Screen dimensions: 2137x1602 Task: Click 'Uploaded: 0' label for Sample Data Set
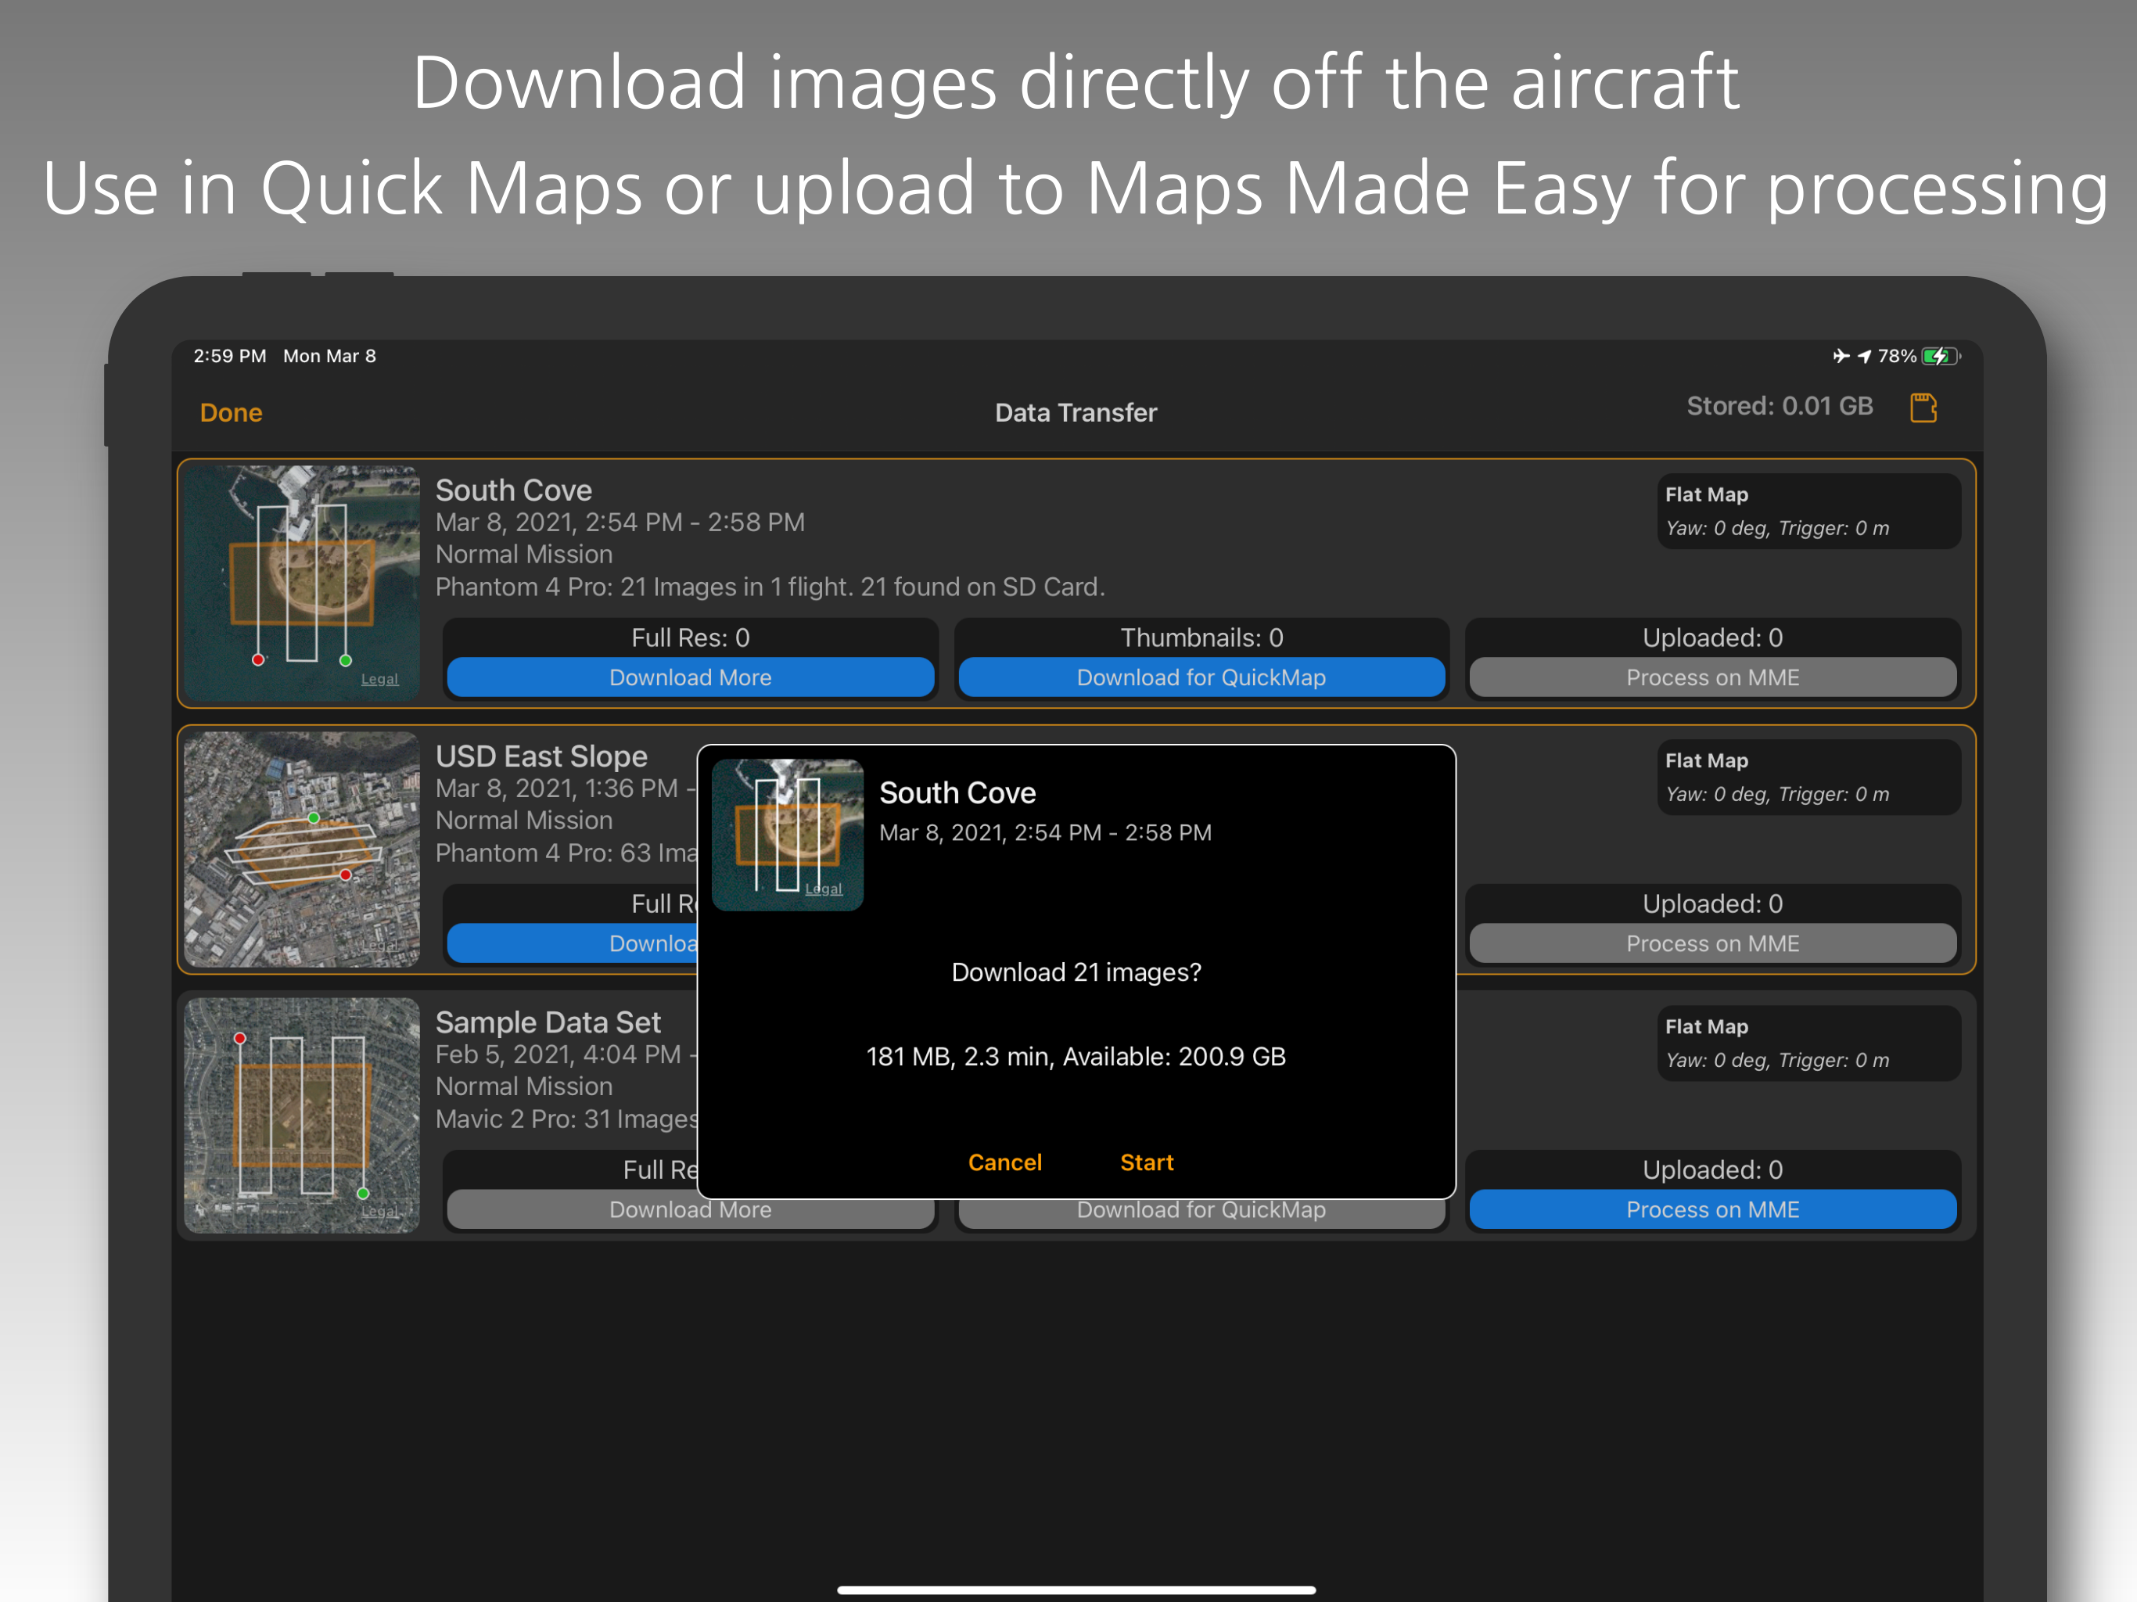pyautogui.click(x=1712, y=1170)
